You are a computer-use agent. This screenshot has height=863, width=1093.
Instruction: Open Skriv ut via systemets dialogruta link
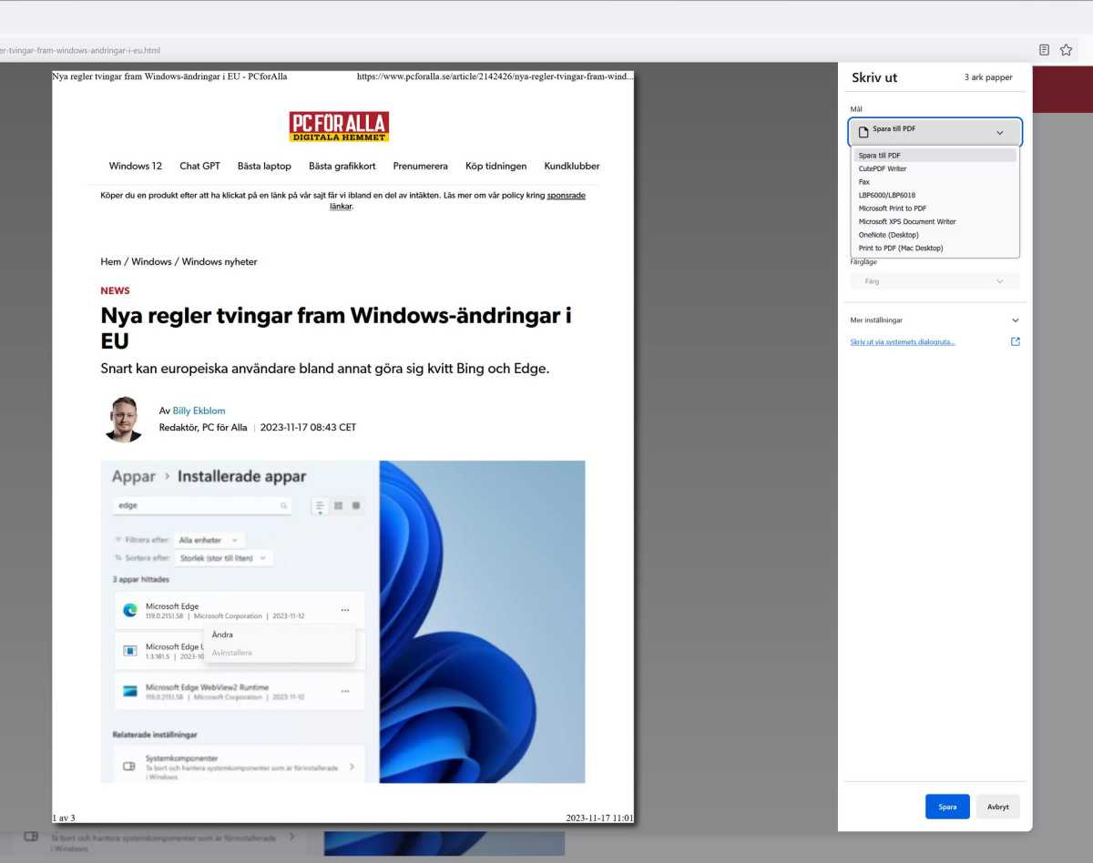coord(903,342)
